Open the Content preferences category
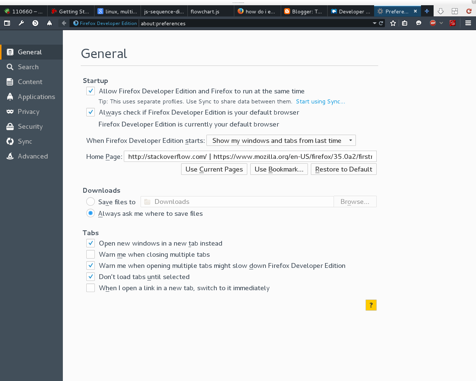Image resolution: width=476 pixels, height=381 pixels. click(x=32, y=82)
